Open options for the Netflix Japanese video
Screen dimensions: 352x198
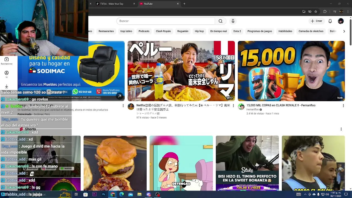click(x=233, y=106)
